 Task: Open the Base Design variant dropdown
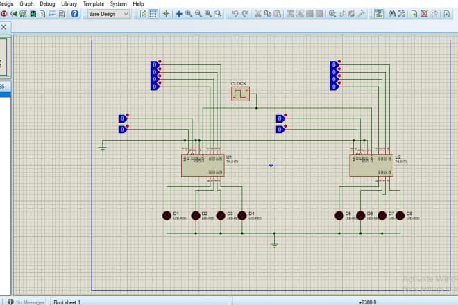pos(108,14)
